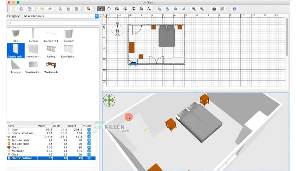Click the 3D view navigation arrows
The width and height of the screenshot is (296, 171).
(x=109, y=100)
